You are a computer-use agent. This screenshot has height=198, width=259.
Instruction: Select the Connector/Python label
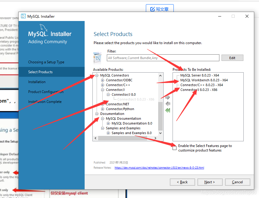point(120,109)
